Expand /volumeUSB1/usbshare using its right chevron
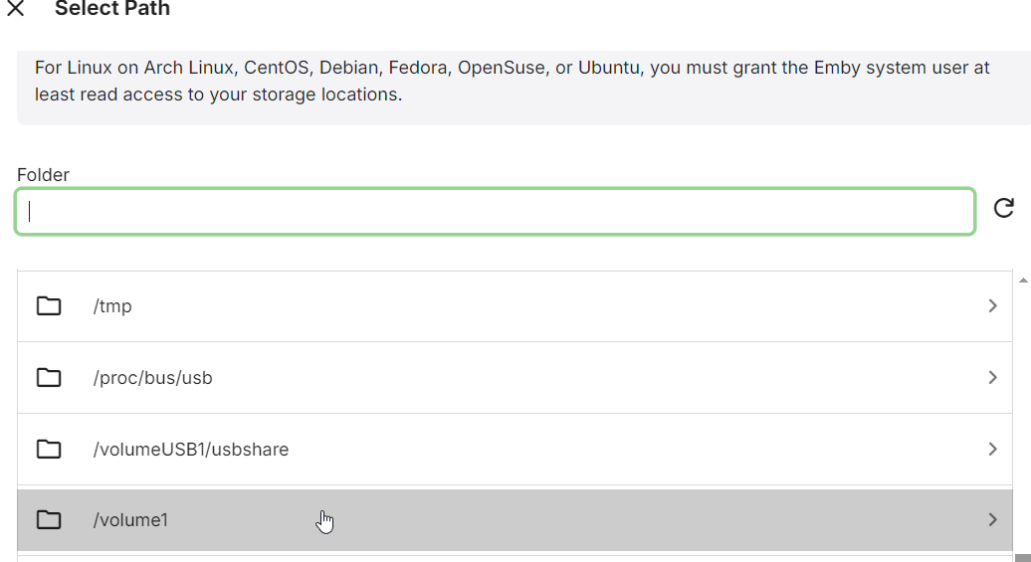Screen dimensions: 1031x562 click(x=992, y=450)
